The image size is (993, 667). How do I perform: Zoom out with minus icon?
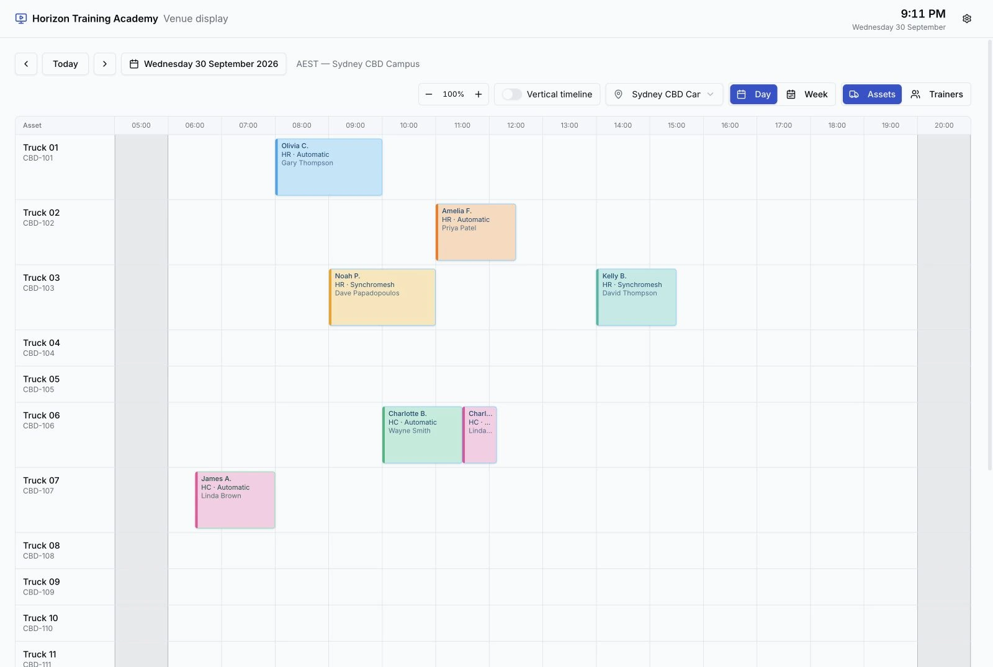pos(429,94)
